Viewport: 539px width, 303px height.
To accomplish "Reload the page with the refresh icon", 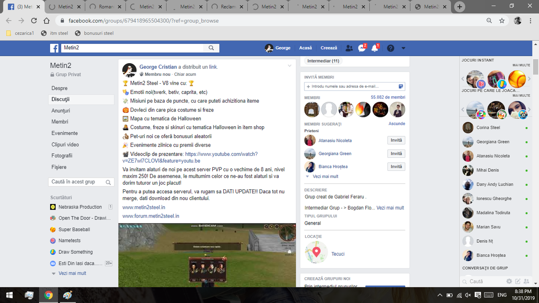I will (x=34, y=21).
